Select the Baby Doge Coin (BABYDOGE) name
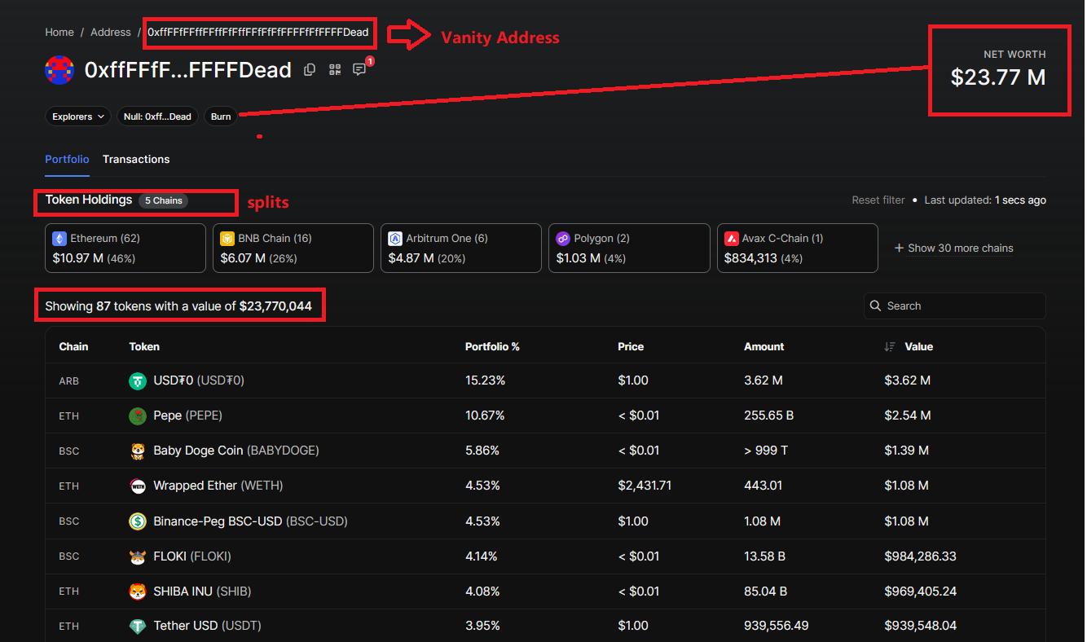The width and height of the screenshot is (1087, 642). (236, 451)
